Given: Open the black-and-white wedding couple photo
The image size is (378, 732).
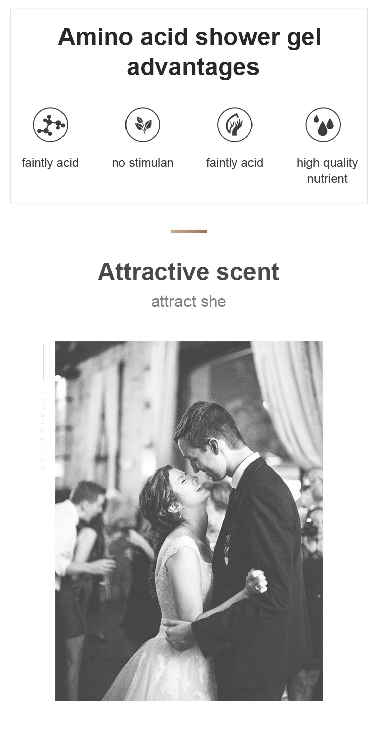Looking at the screenshot, I should tap(189, 521).
